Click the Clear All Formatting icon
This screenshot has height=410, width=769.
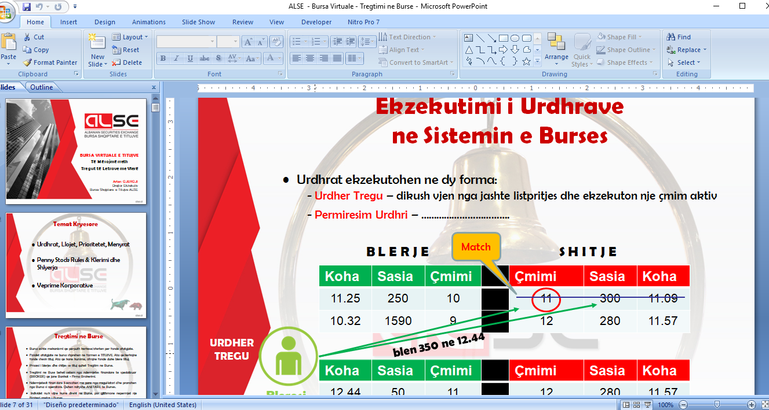click(276, 42)
